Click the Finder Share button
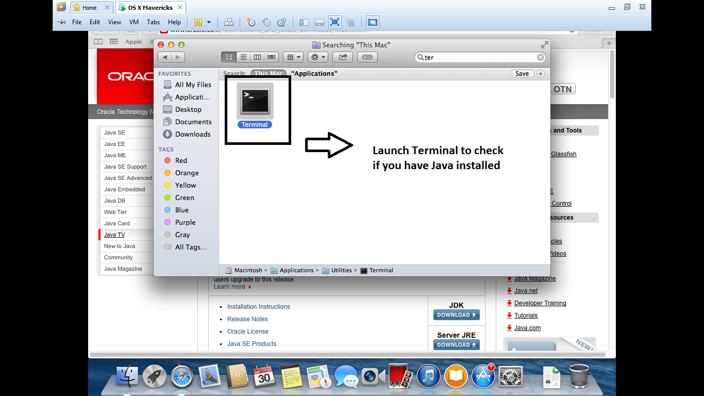This screenshot has width=704, height=396. [x=343, y=57]
